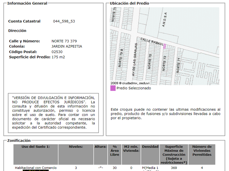Click the property location map image
The width and height of the screenshot is (229, 171).
click(164, 46)
